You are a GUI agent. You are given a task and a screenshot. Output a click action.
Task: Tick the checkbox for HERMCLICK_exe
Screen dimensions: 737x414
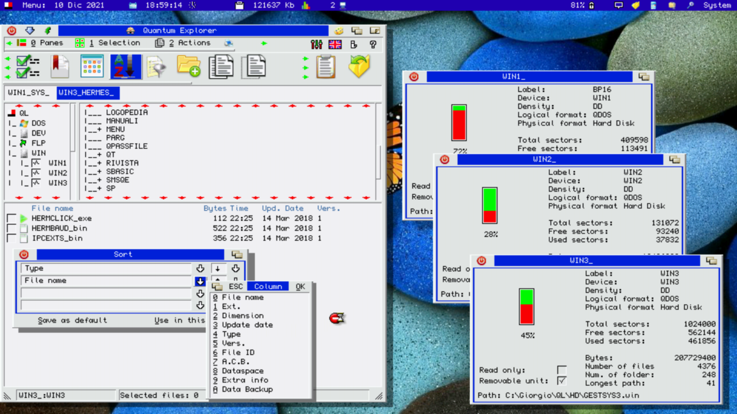pos(11,218)
